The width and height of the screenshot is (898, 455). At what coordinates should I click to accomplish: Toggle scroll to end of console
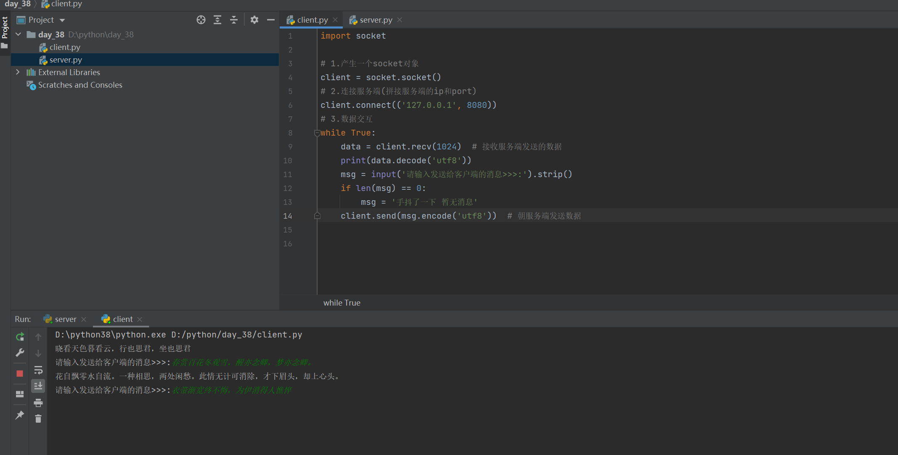[x=38, y=386]
